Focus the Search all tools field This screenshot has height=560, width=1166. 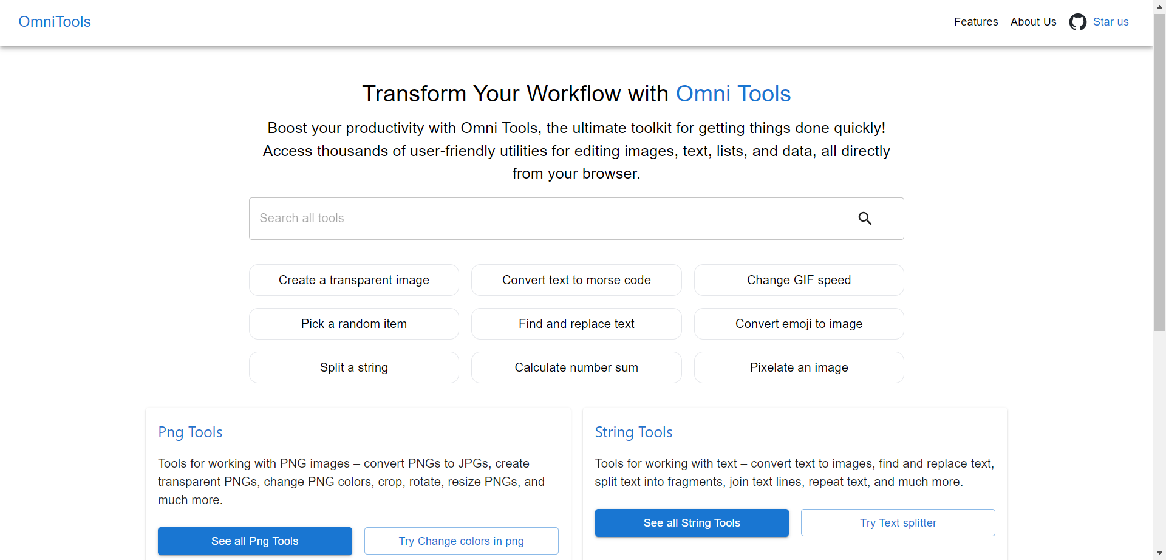pyautogui.click(x=547, y=219)
